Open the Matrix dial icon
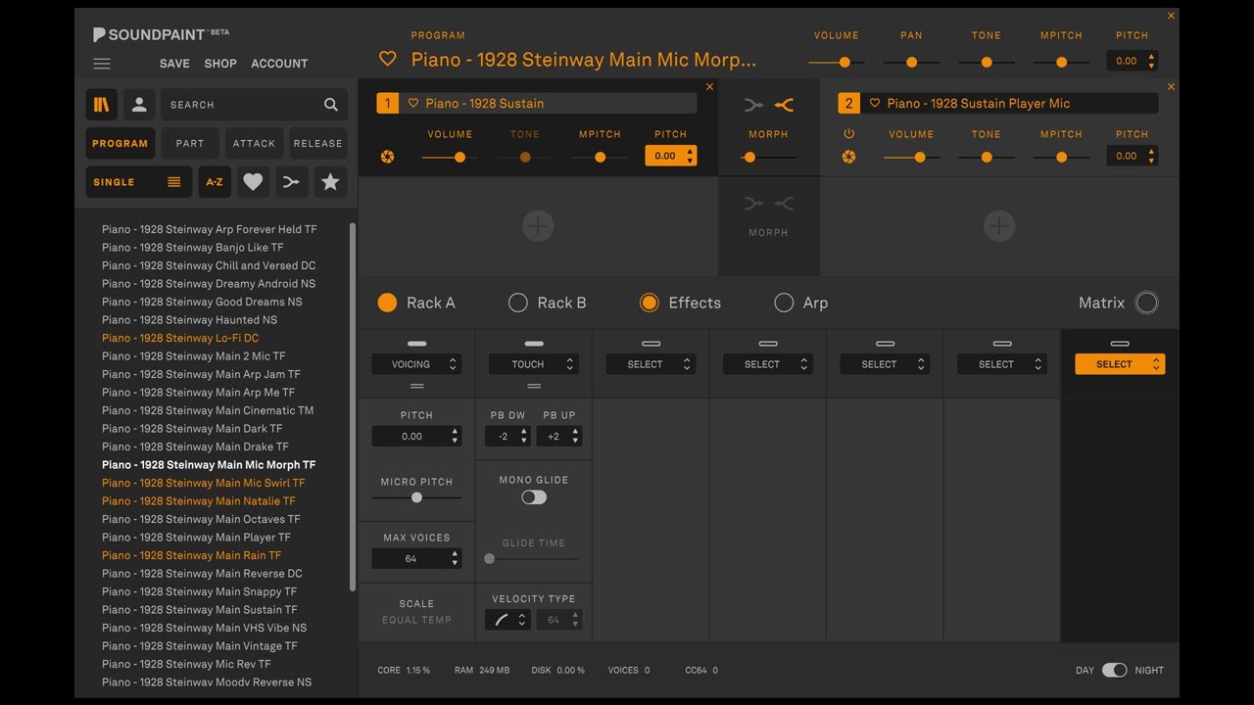Image resolution: width=1254 pixels, height=705 pixels. pyautogui.click(x=1146, y=303)
